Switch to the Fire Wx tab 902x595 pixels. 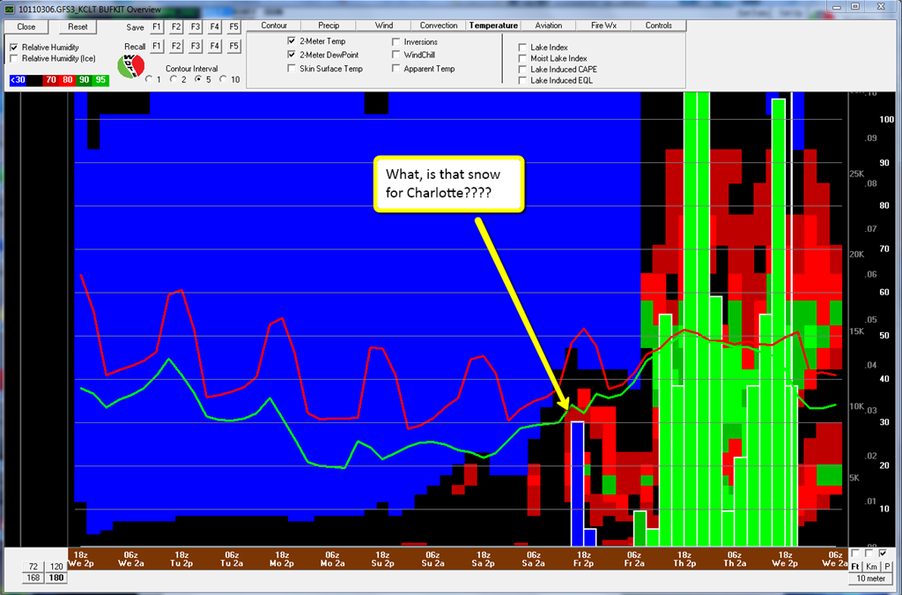(x=603, y=26)
